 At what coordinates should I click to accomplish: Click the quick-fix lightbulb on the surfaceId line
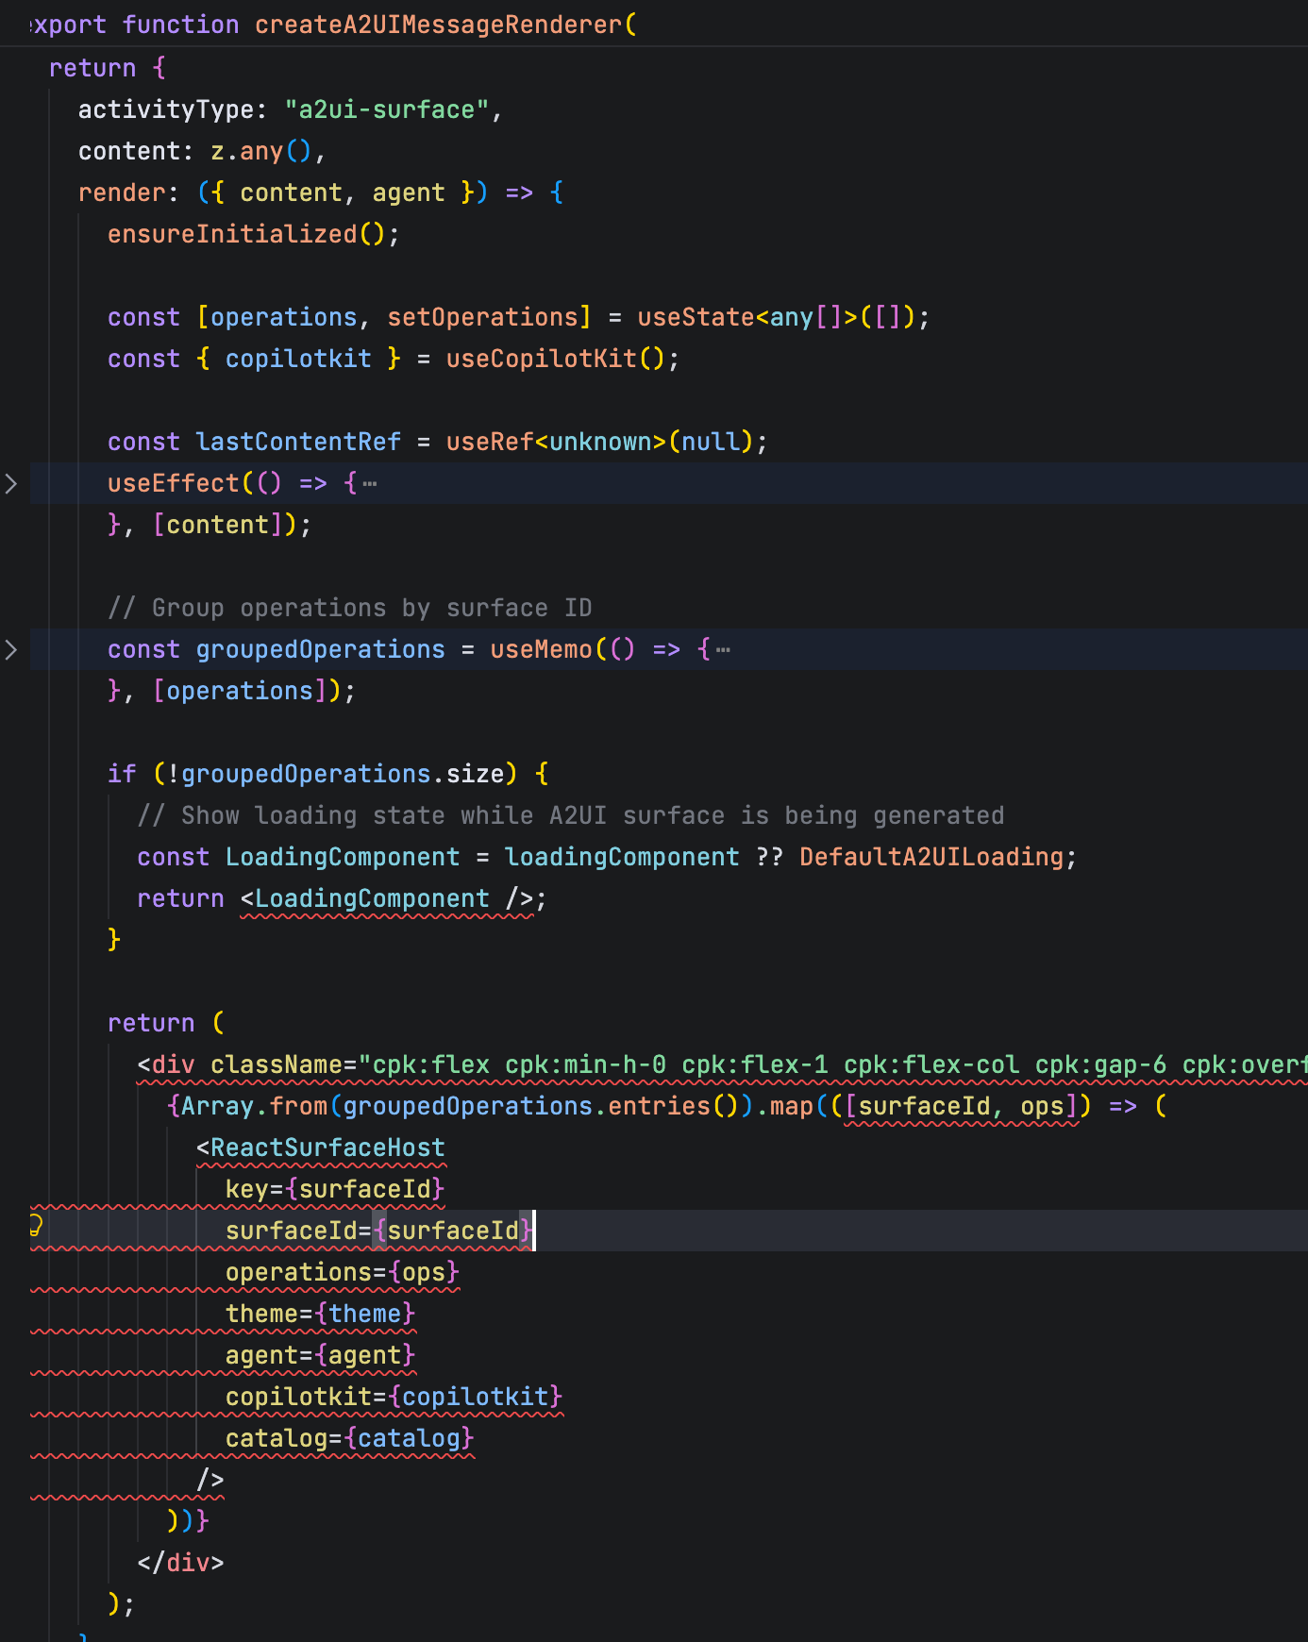pyautogui.click(x=36, y=1226)
